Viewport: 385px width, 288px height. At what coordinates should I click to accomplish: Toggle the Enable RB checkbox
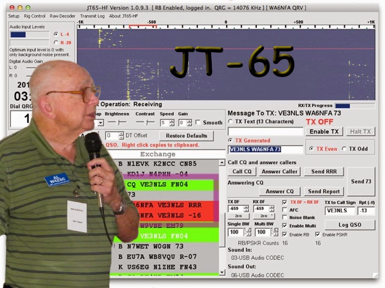(x=284, y=235)
